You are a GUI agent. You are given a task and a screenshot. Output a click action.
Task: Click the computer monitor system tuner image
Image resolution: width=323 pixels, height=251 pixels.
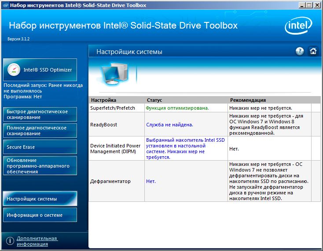tap(114, 74)
